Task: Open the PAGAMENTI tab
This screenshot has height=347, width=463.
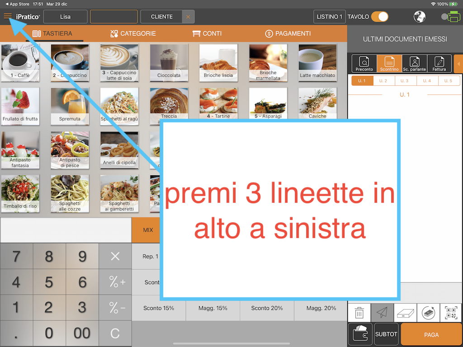Action: [288, 33]
